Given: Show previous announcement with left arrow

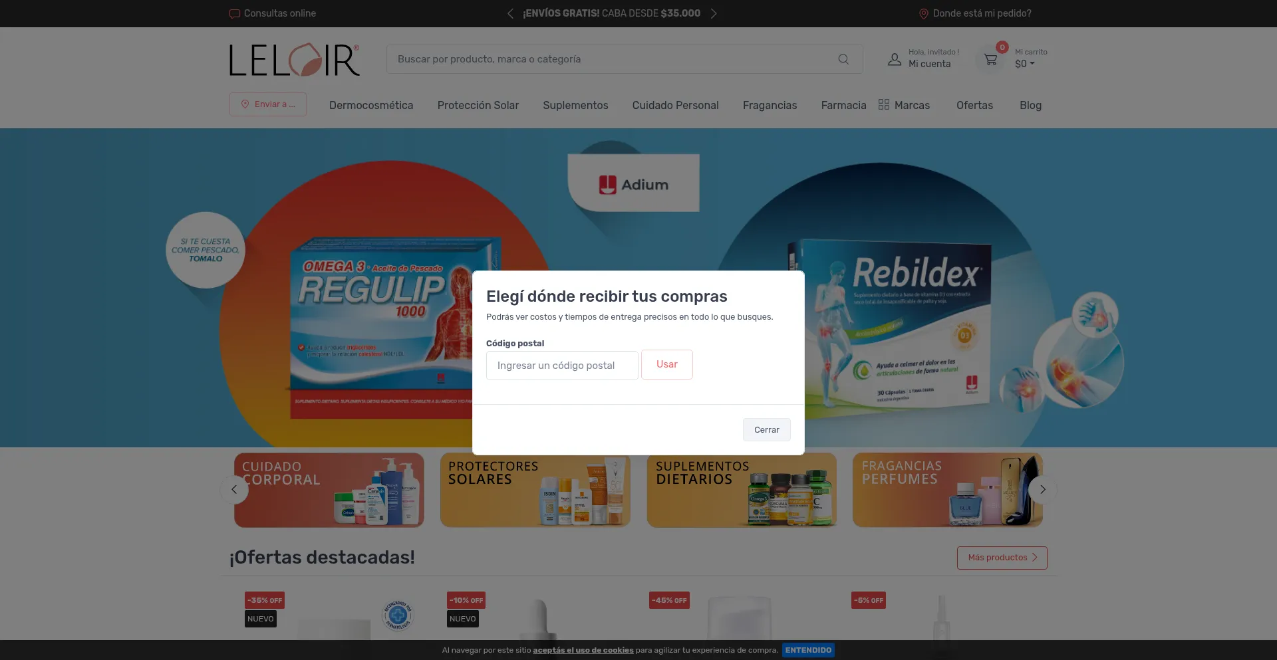Looking at the screenshot, I should (x=510, y=13).
